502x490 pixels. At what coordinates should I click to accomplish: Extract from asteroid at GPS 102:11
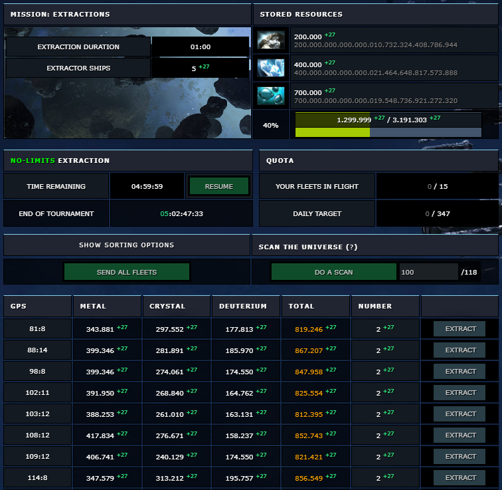[x=459, y=392]
